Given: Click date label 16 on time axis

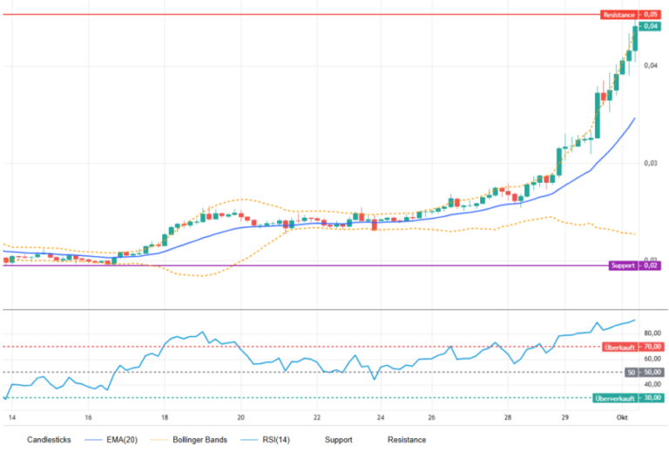Looking at the screenshot, I should 88,417.
